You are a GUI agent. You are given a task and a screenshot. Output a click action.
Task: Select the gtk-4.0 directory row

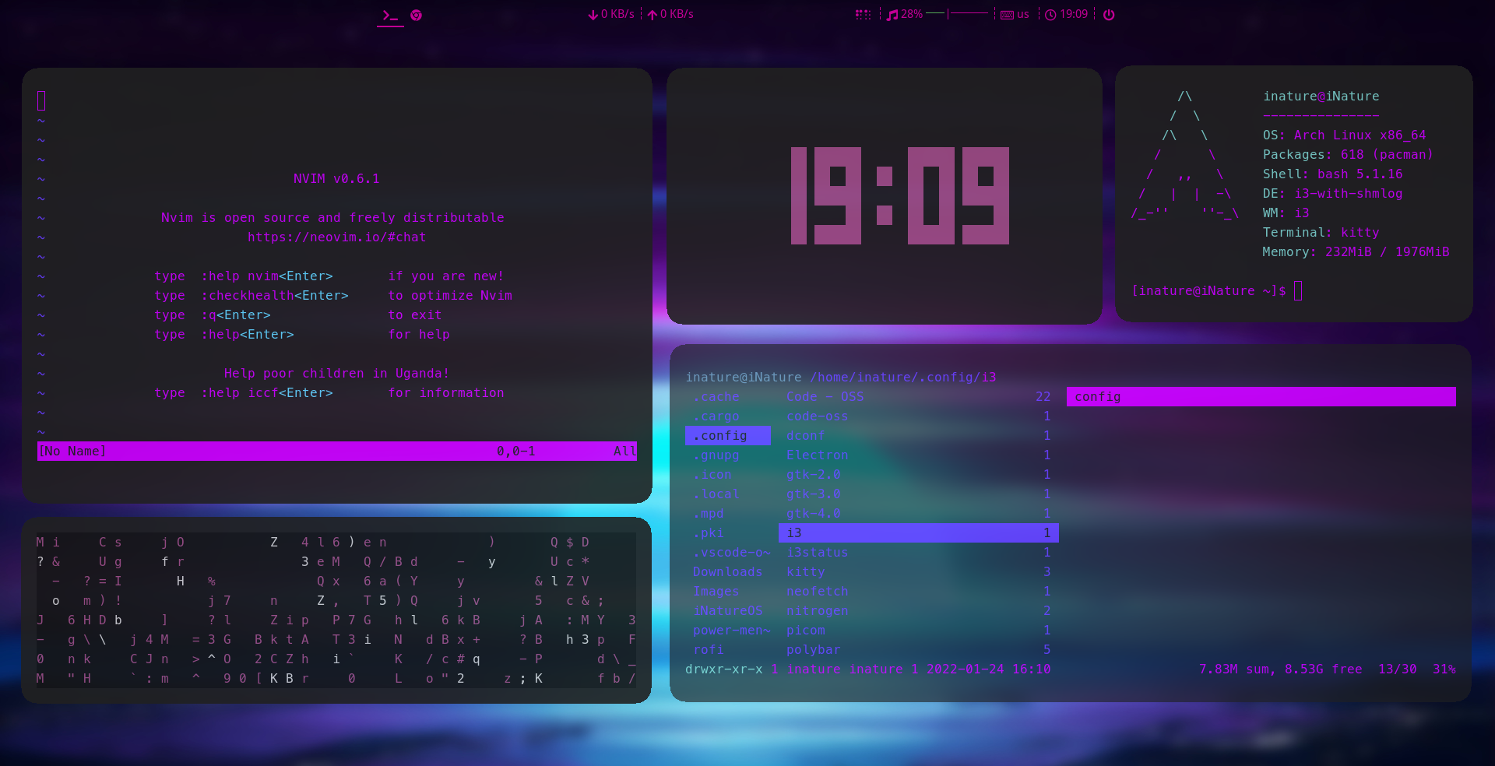point(919,514)
